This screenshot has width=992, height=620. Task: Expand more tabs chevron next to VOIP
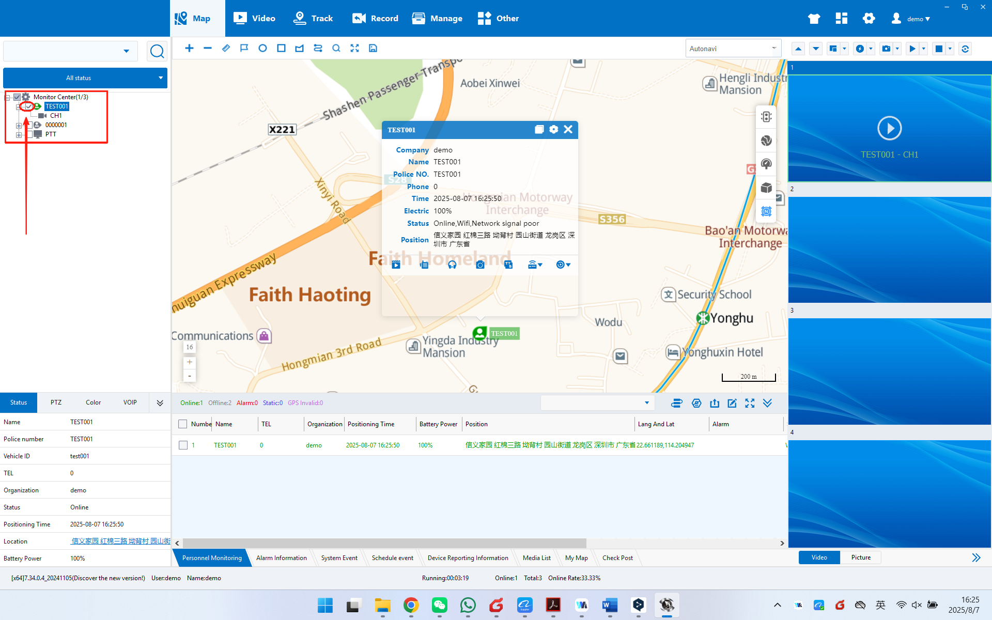click(160, 403)
